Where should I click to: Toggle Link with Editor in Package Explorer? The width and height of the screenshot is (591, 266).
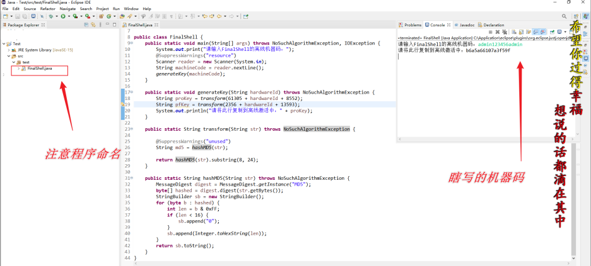93,25
